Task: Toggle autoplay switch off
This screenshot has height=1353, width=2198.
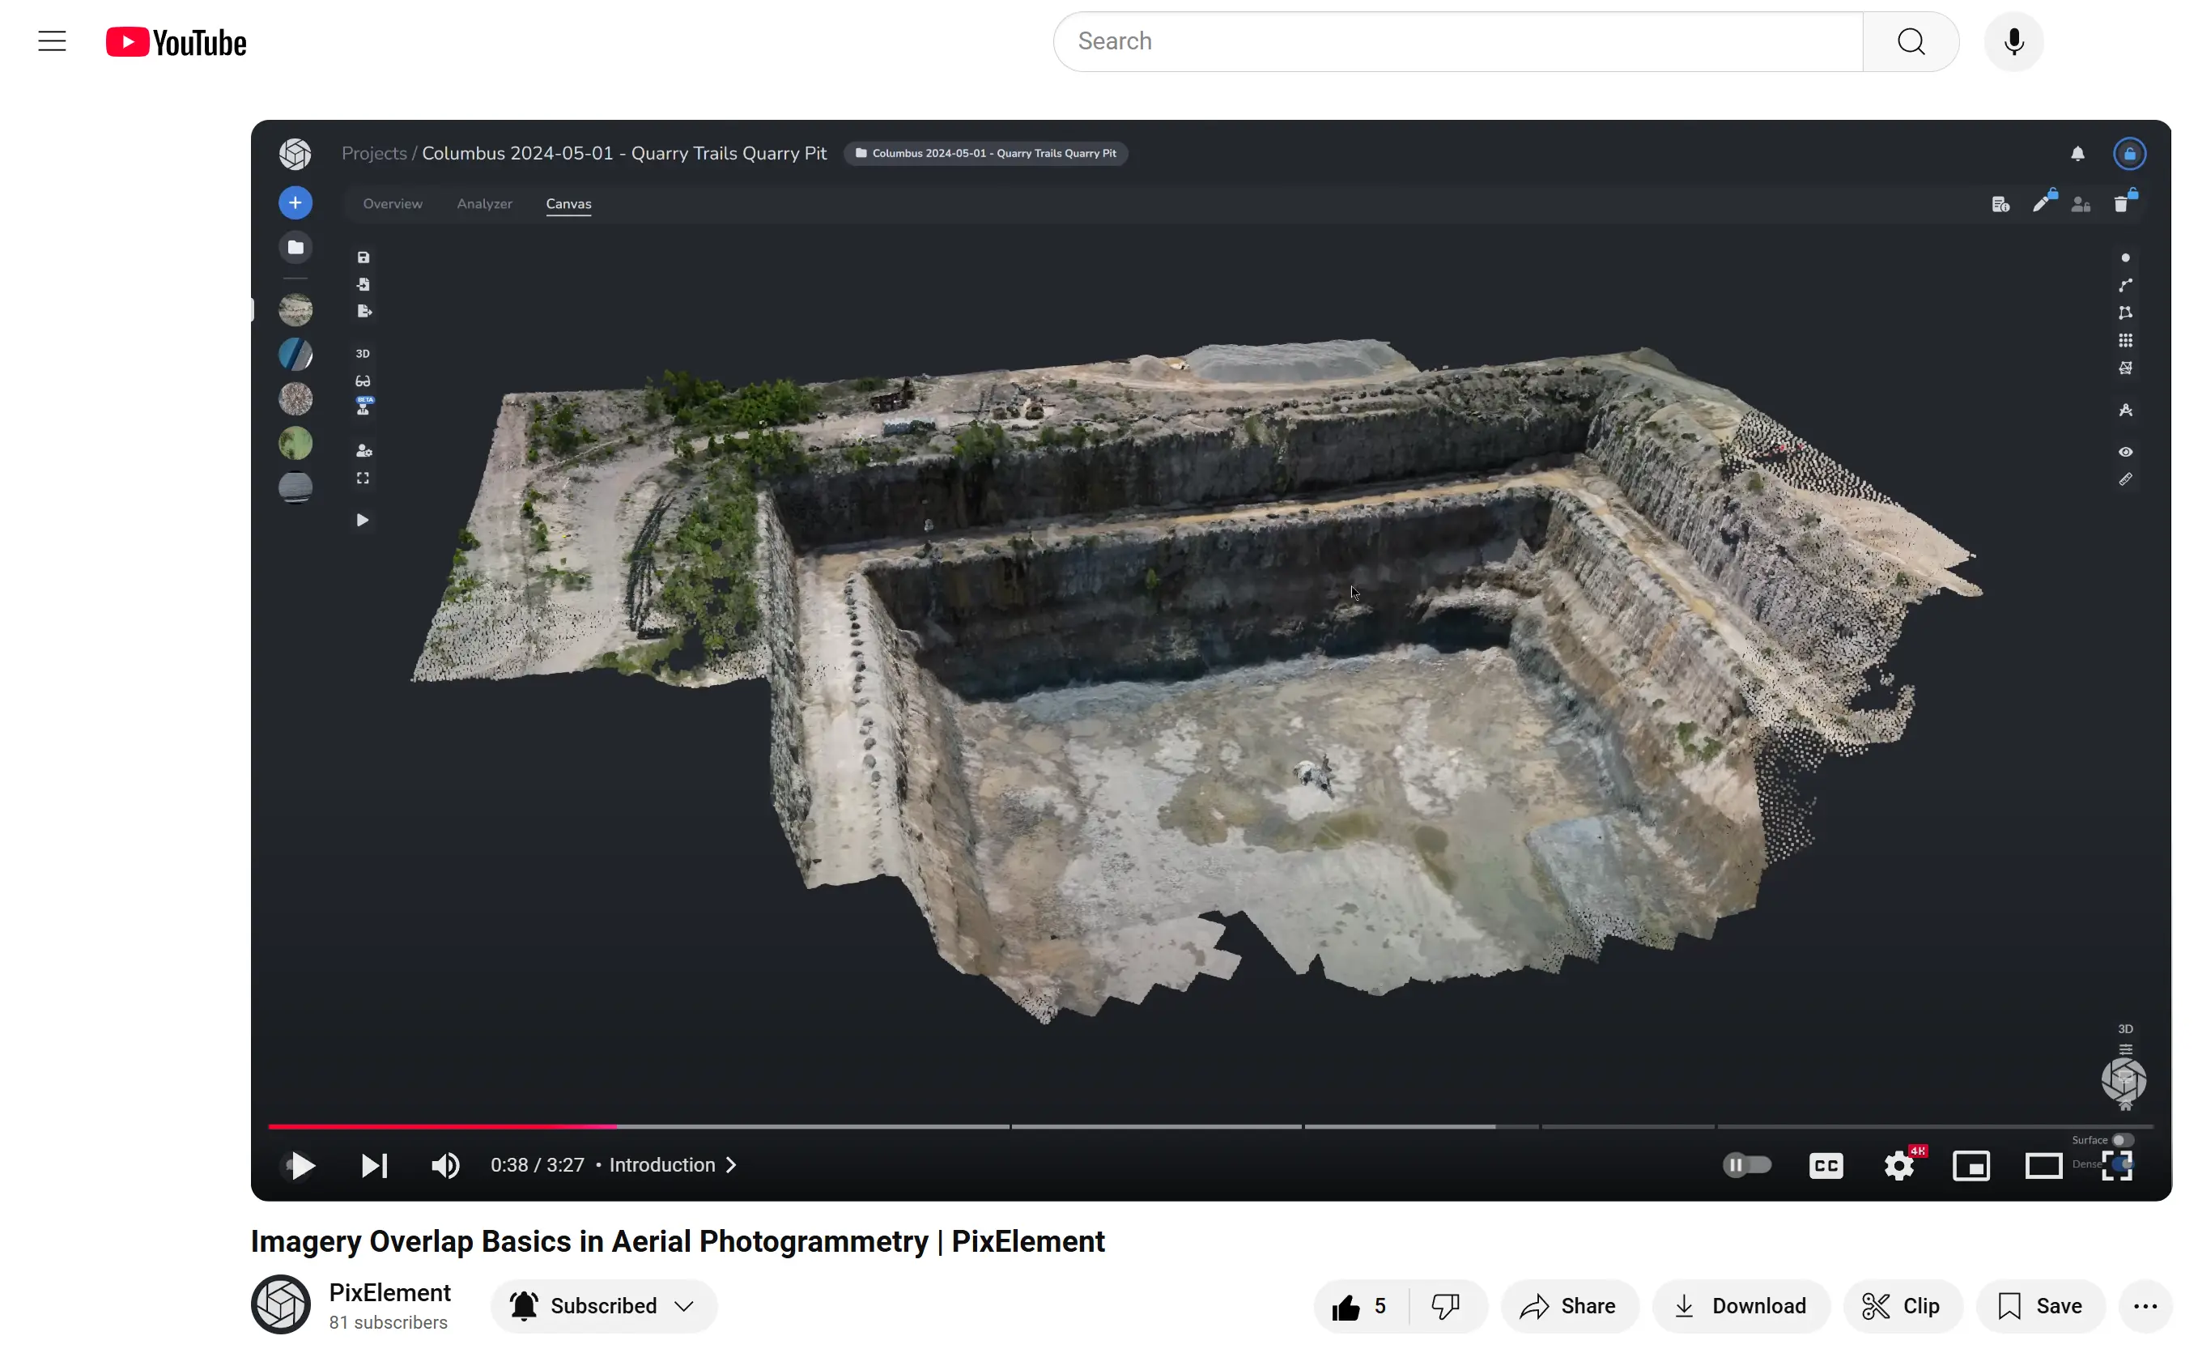Action: click(x=1746, y=1165)
